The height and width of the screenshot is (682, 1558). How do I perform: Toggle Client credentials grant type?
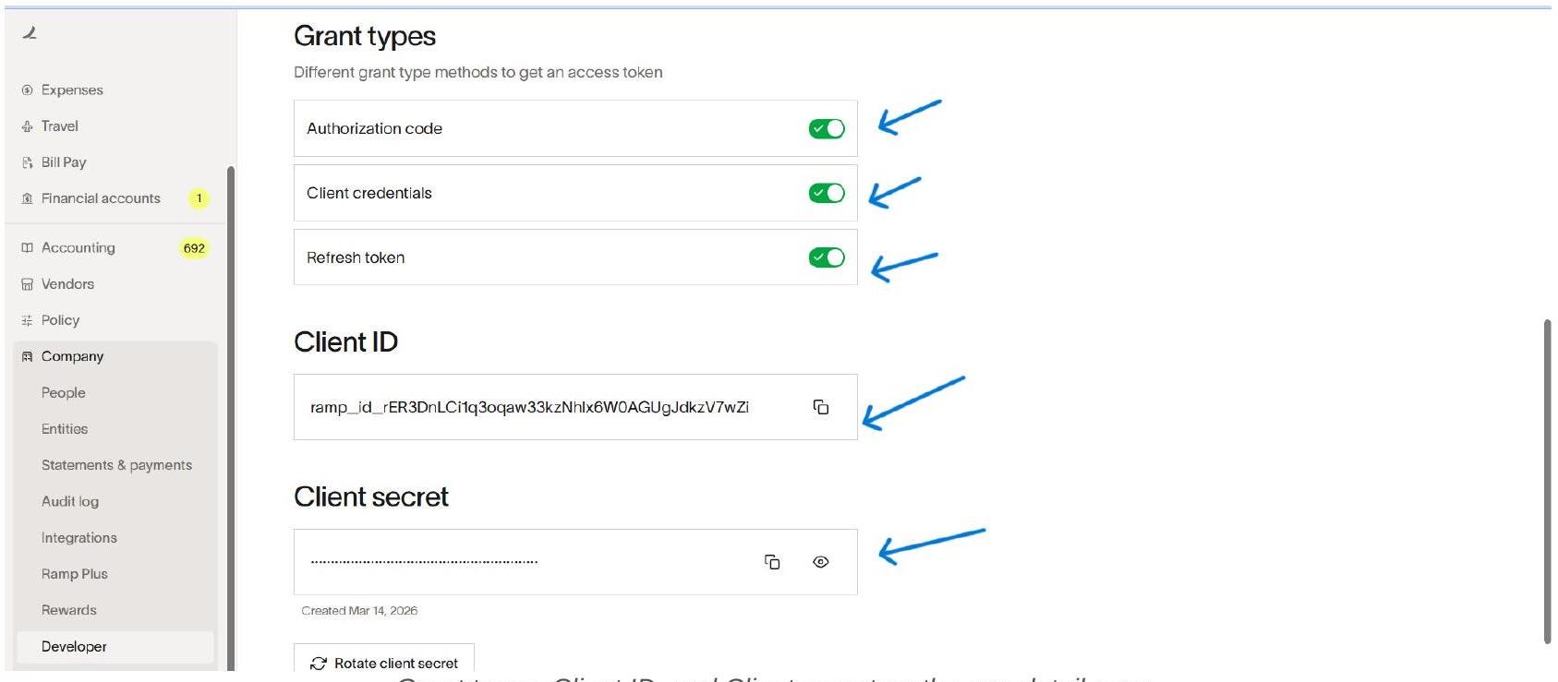click(827, 193)
